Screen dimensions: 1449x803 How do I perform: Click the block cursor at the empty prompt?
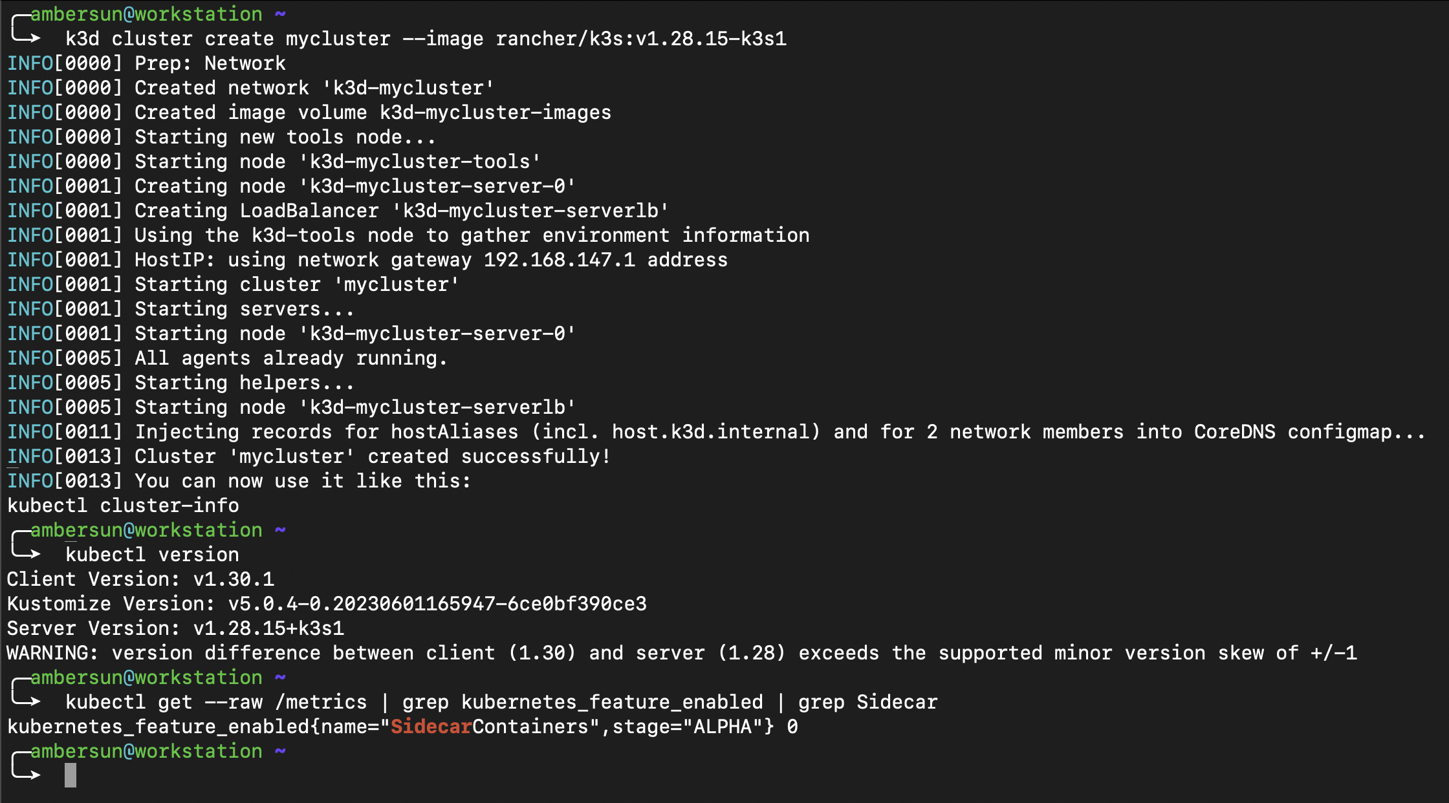click(x=71, y=775)
